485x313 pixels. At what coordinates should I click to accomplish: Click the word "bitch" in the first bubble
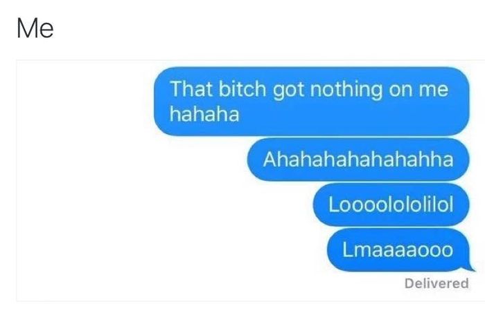click(242, 89)
